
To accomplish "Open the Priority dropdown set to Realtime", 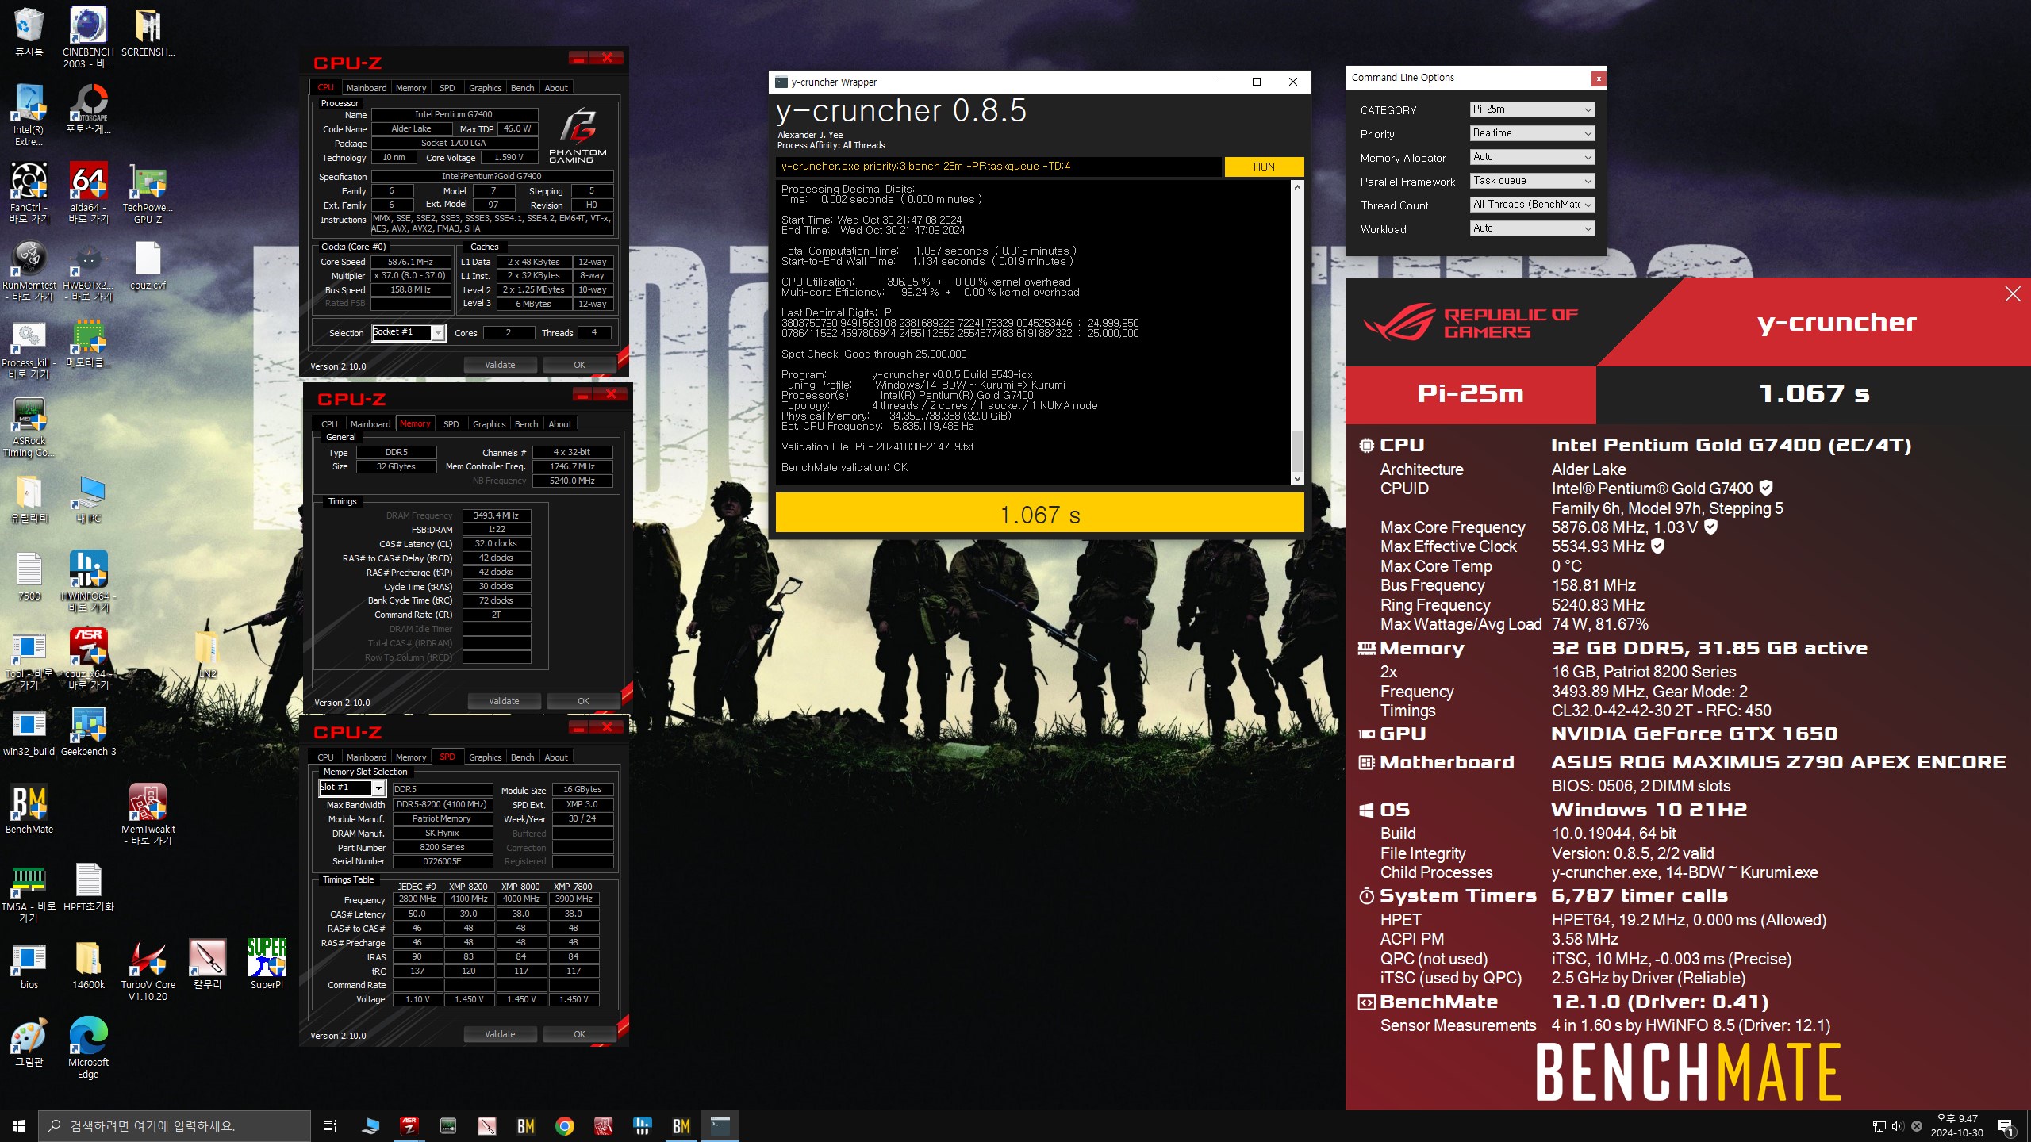I will 1531,133.
